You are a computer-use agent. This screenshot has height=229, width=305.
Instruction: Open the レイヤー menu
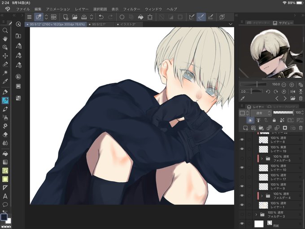click(x=82, y=9)
